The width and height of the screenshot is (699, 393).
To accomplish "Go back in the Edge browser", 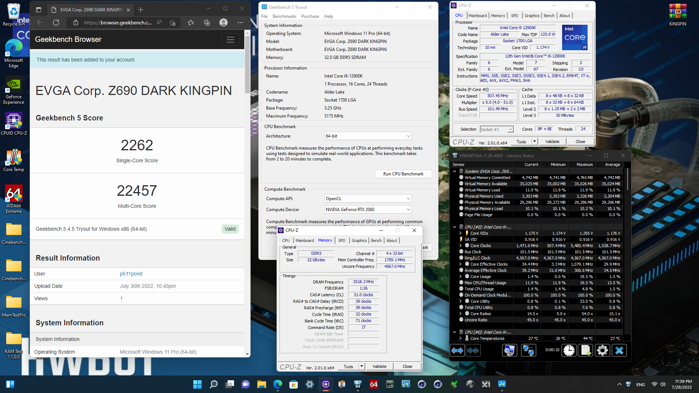I will pyautogui.click(x=40, y=23).
